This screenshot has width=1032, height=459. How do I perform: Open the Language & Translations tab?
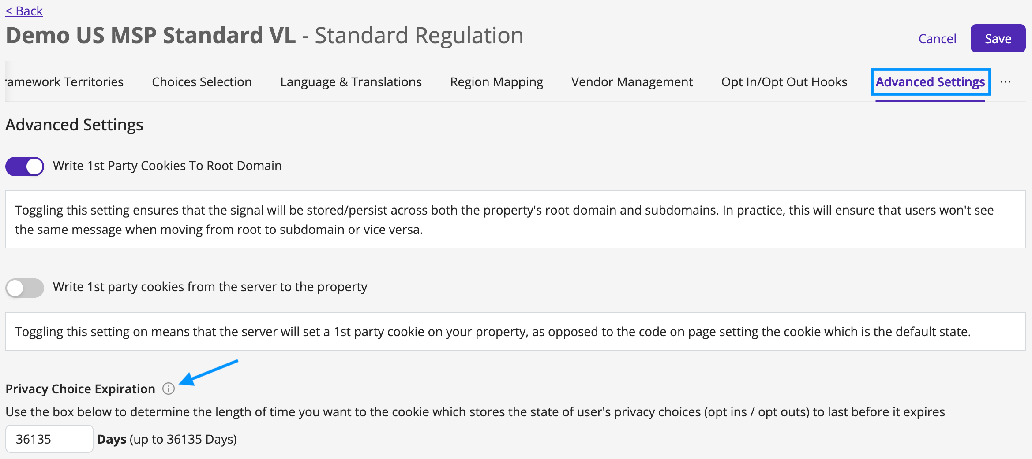(x=351, y=81)
